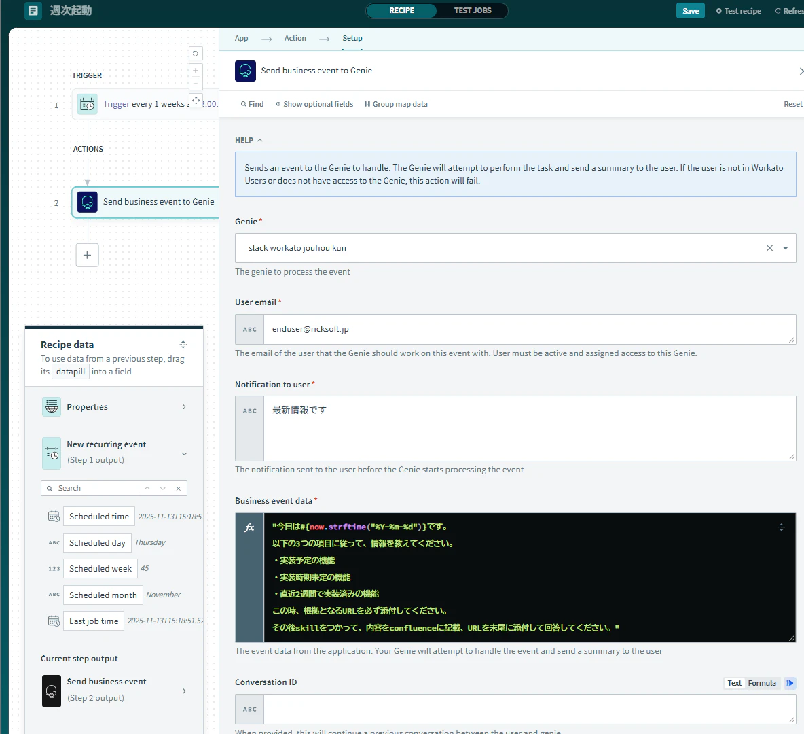
Task: Toggle Show optional fields
Action: [x=314, y=104]
